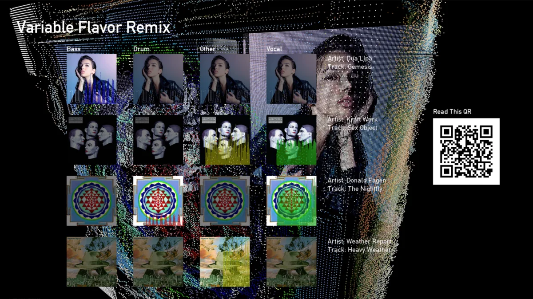Screen dimensions: 533x299
Task: Toggle the highlighted Drum tile for The Nightfly
Action: click(x=158, y=201)
